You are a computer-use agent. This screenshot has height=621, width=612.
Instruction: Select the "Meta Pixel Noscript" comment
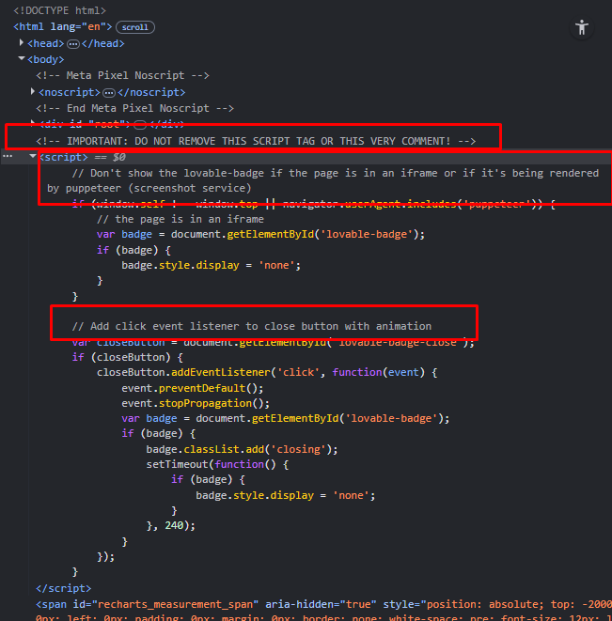pyautogui.click(x=122, y=75)
